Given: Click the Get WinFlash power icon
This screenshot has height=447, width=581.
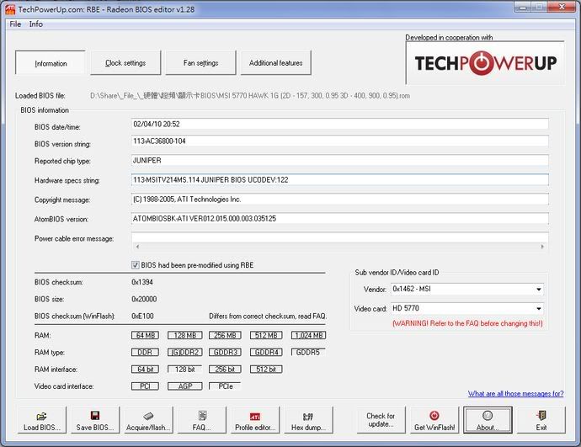Looking at the screenshot, I should pyautogui.click(x=434, y=416).
